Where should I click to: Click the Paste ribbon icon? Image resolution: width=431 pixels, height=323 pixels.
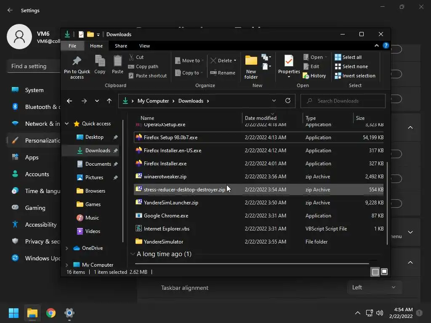[118, 61]
